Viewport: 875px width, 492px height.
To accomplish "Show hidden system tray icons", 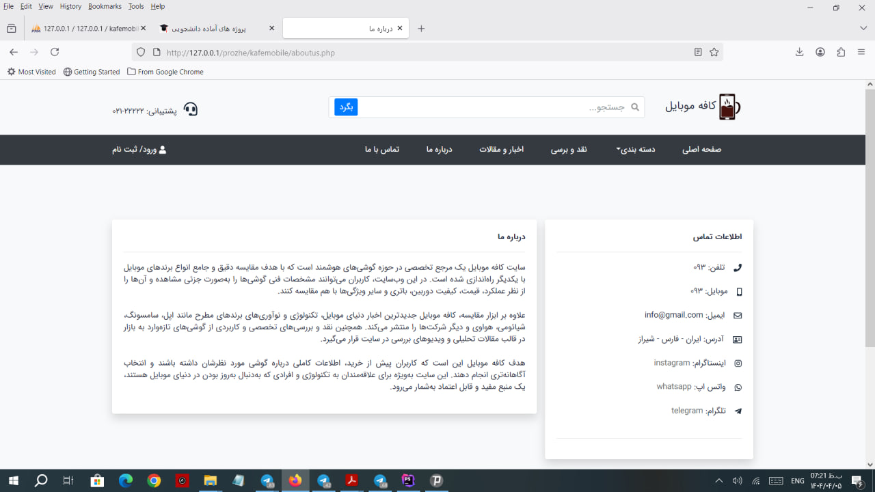I will coord(718,481).
